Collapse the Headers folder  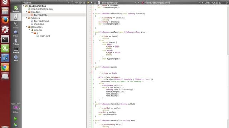(x=26, y=12)
